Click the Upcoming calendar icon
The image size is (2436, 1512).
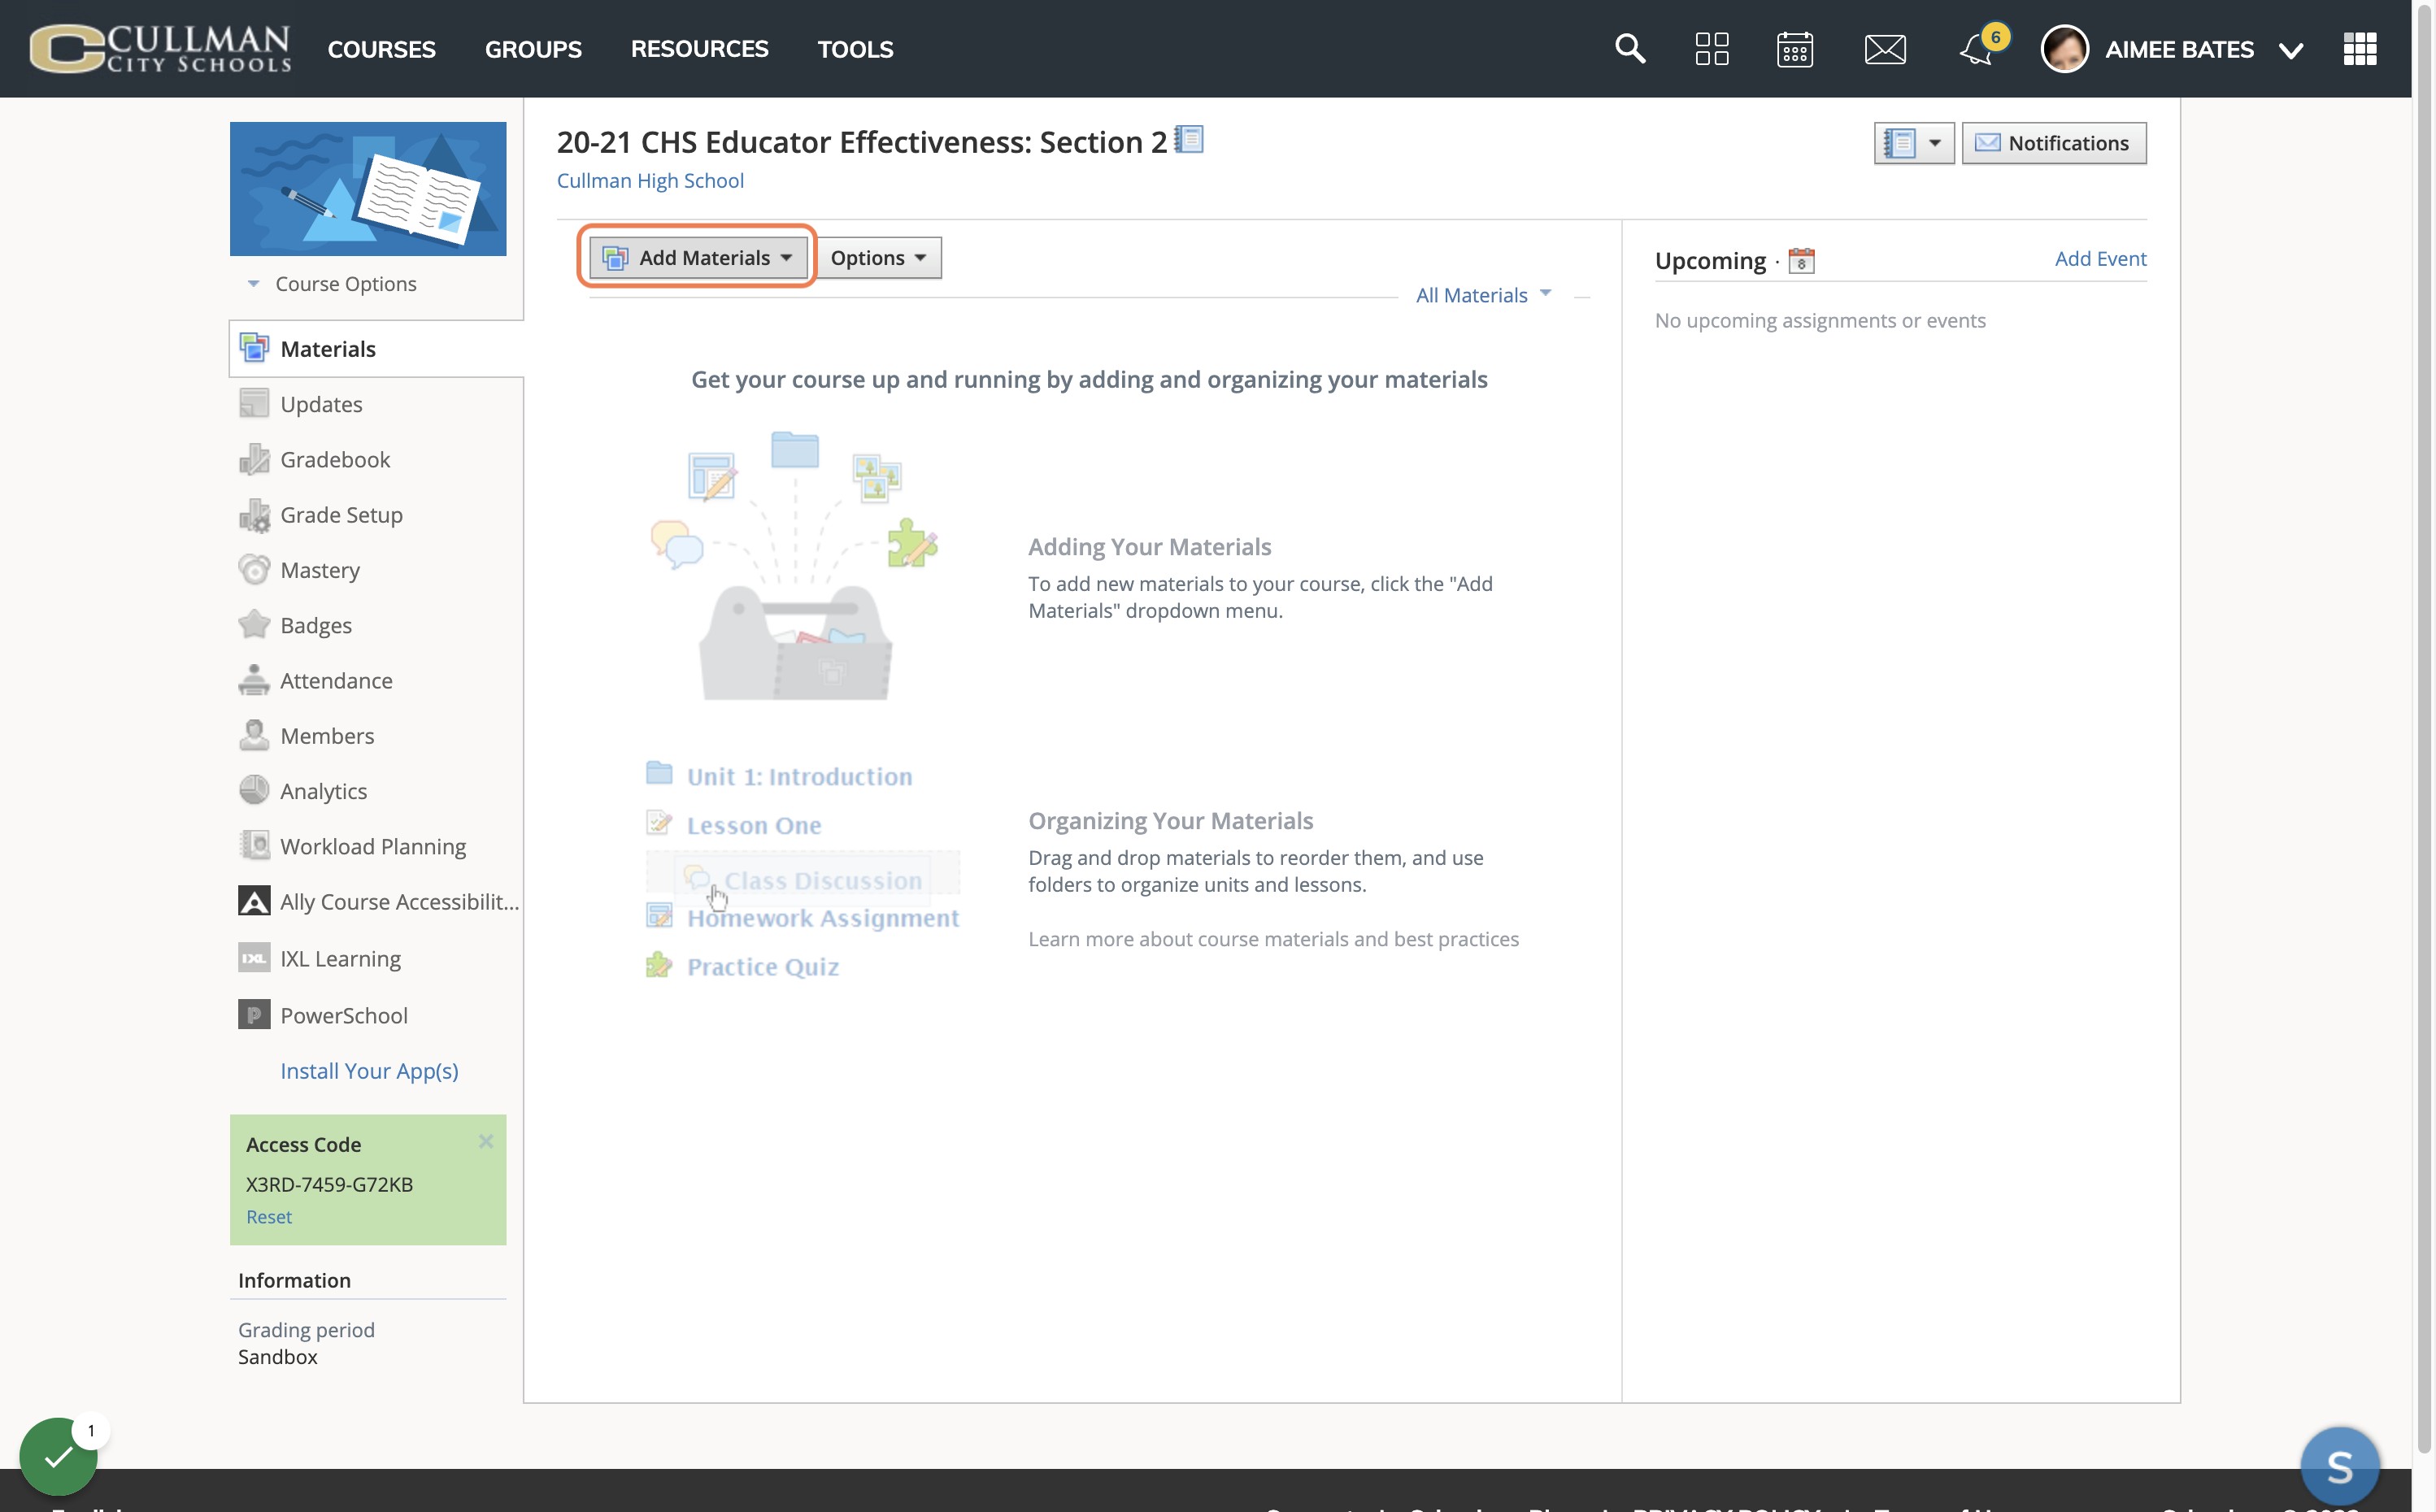click(1801, 260)
